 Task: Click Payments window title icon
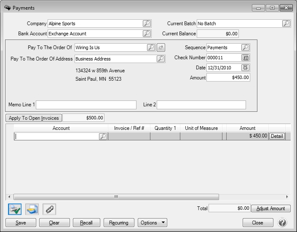click(8, 8)
